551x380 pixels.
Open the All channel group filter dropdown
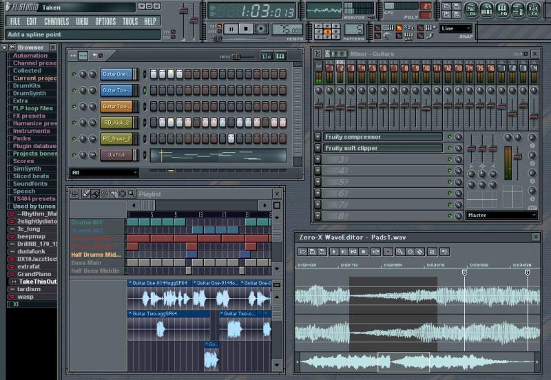103,173
